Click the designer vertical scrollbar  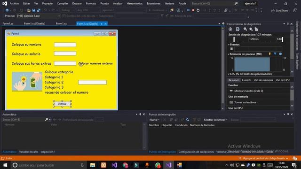click(222, 68)
